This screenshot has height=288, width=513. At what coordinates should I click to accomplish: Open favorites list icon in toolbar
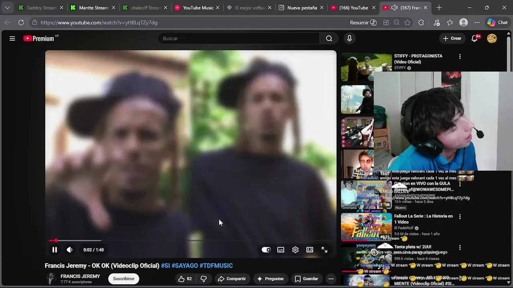[x=450, y=23]
